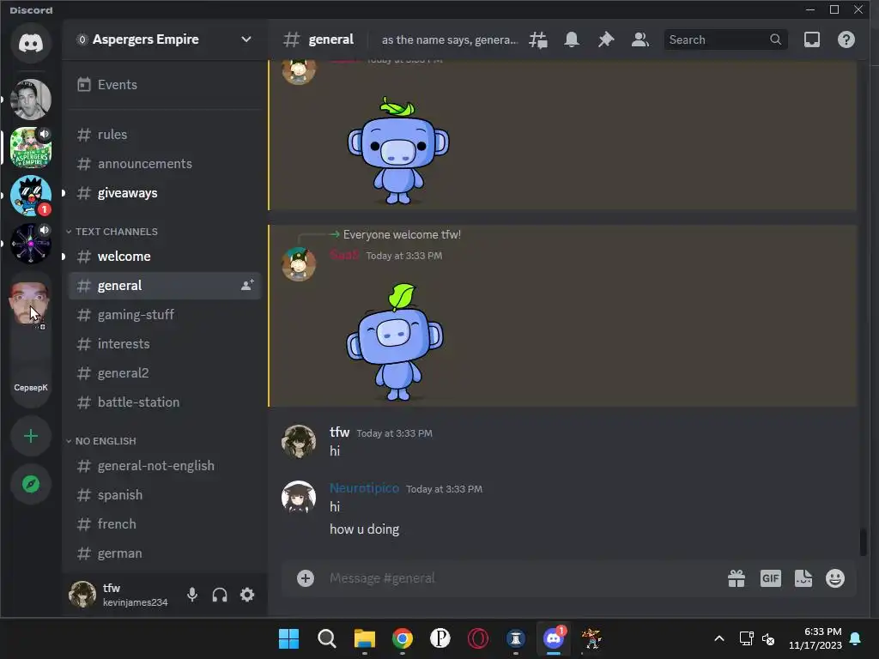Switch to the welcome channel
This screenshot has height=659, width=879.
tap(164, 256)
